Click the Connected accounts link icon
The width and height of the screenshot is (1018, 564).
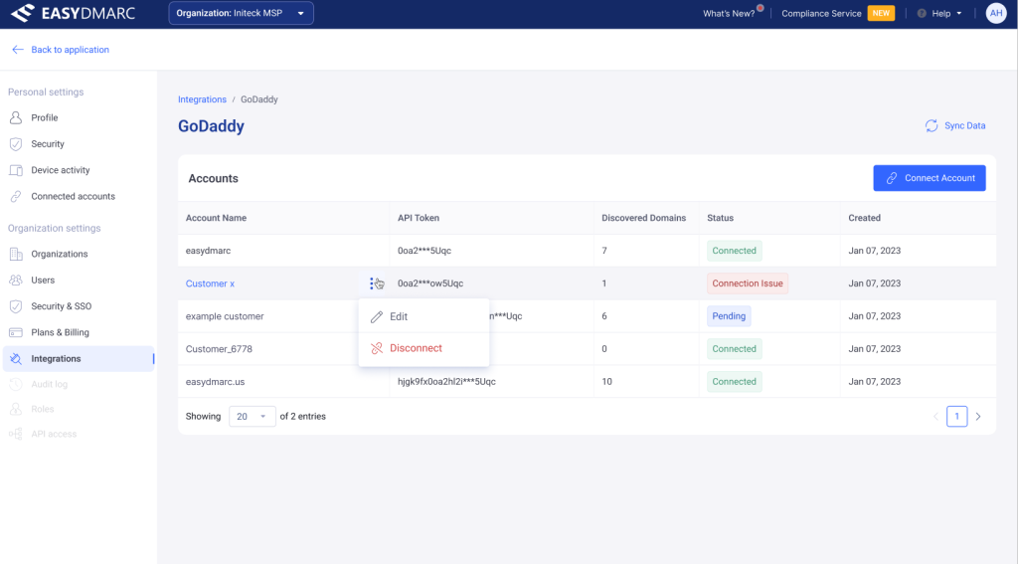click(x=16, y=197)
